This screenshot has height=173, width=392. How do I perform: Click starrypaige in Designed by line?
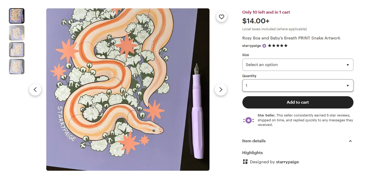[x=287, y=162]
